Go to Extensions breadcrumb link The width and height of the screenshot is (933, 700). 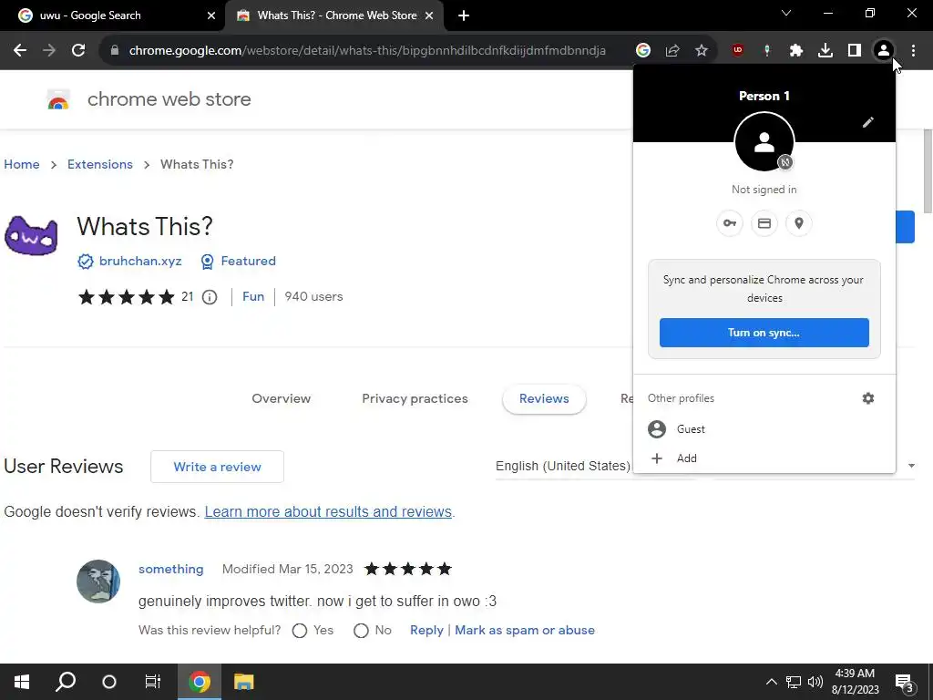coord(100,164)
